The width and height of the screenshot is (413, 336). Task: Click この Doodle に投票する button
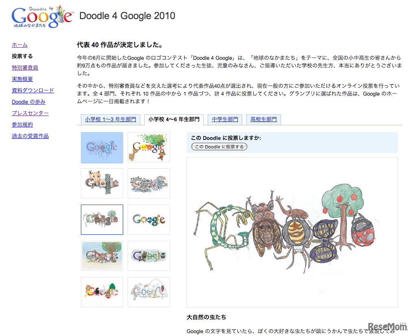click(219, 147)
